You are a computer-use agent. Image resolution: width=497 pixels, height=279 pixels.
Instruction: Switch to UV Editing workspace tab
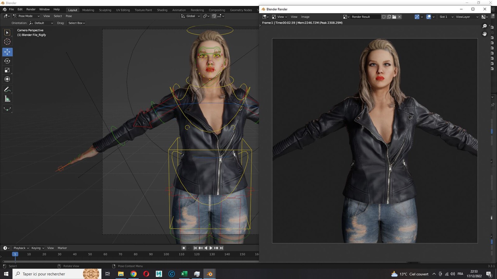coord(123,10)
